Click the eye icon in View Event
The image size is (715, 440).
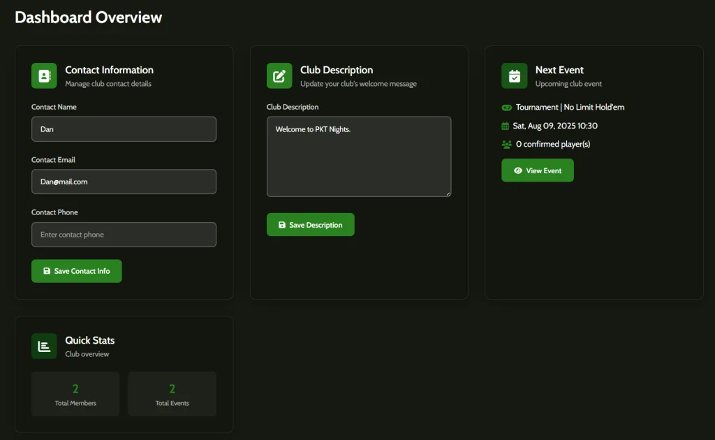[x=518, y=170]
